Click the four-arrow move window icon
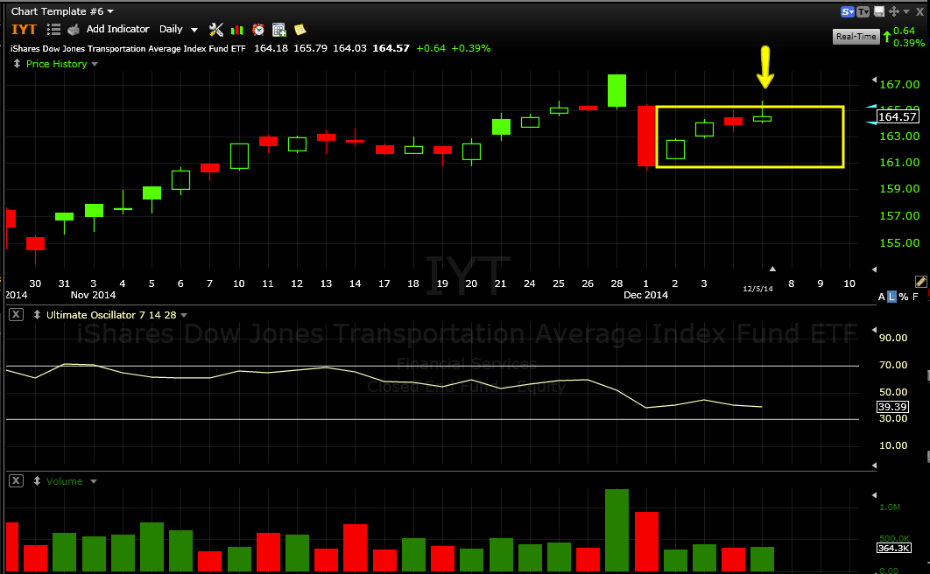Viewport: 930px width, 574px height. click(894, 11)
